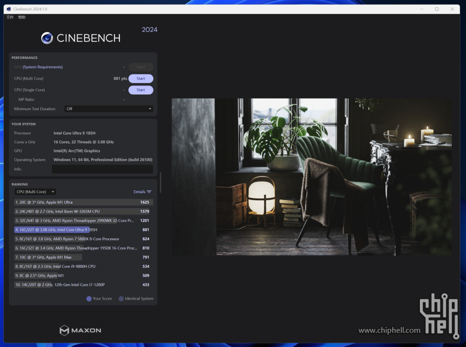Click the processor value Intel Core Ultra 9 185H
This screenshot has height=347, width=466.
coord(74,133)
